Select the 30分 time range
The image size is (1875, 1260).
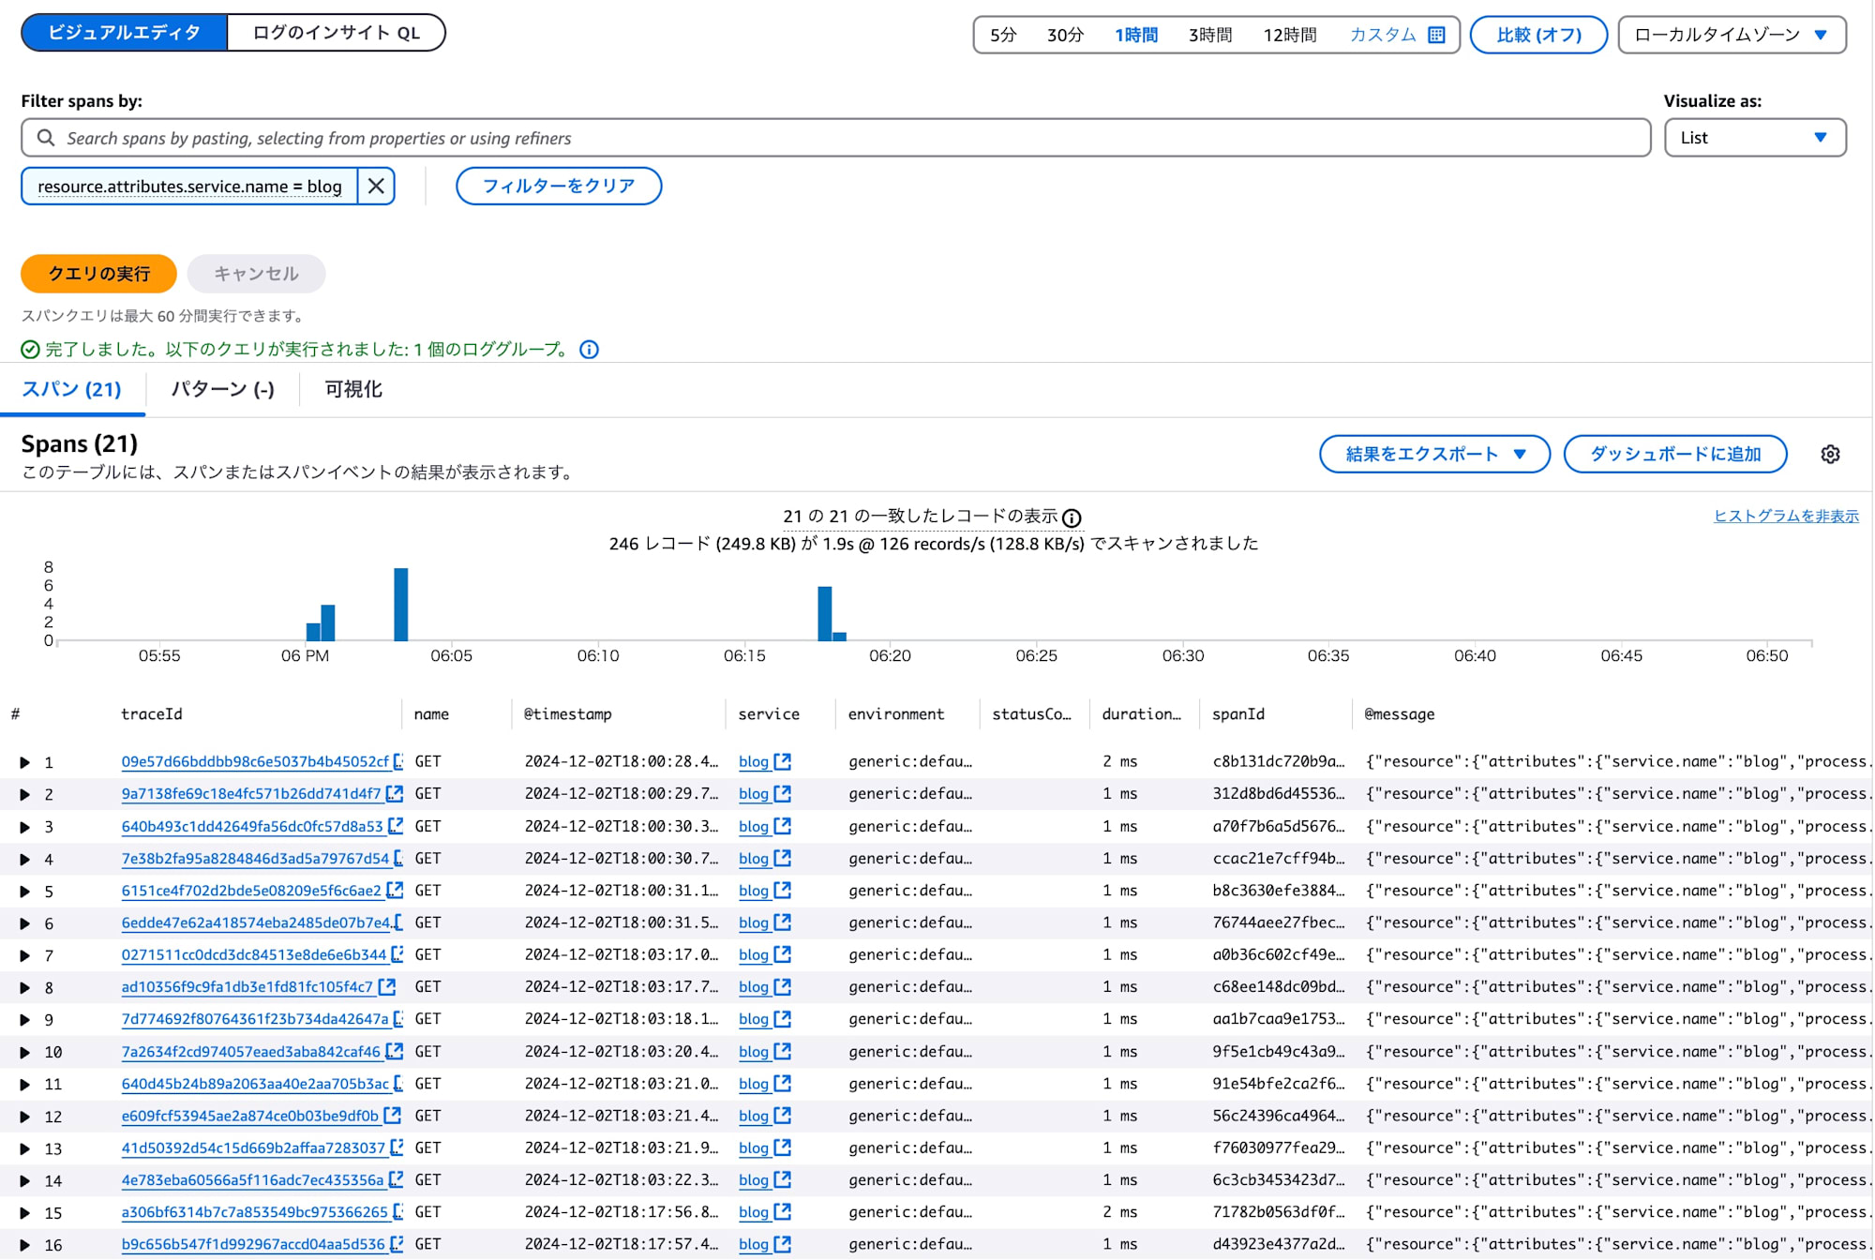(1065, 35)
